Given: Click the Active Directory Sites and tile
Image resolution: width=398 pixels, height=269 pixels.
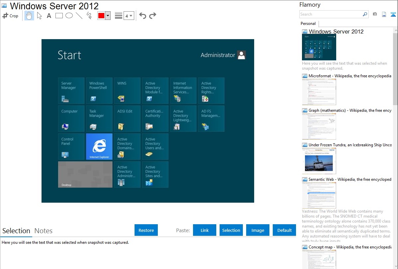Looking at the screenshot, I should pos(155,174).
